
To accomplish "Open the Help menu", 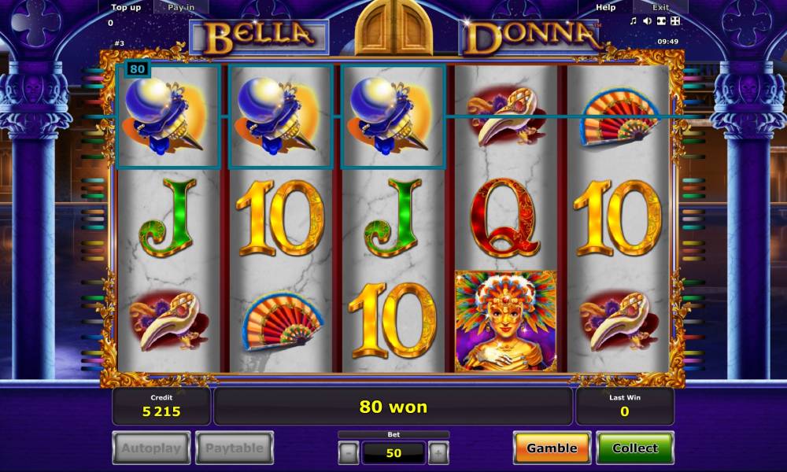I will click(605, 7).
